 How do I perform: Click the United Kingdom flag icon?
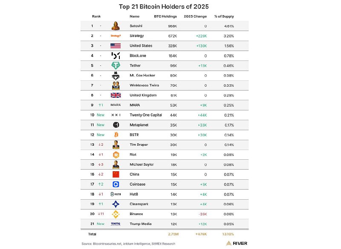coord(116,95)
